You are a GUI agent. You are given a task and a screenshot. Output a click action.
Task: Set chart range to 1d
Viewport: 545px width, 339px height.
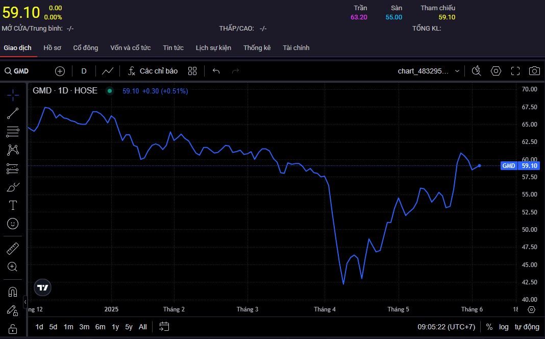click(39, 327)
